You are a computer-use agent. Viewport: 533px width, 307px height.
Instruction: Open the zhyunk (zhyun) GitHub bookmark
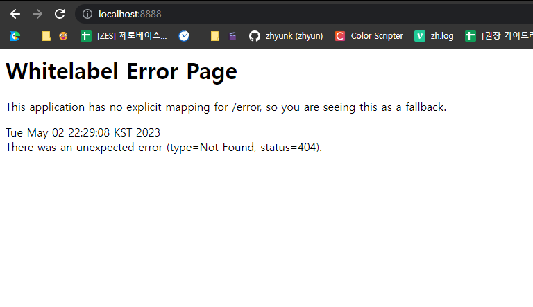coord(286,35)
